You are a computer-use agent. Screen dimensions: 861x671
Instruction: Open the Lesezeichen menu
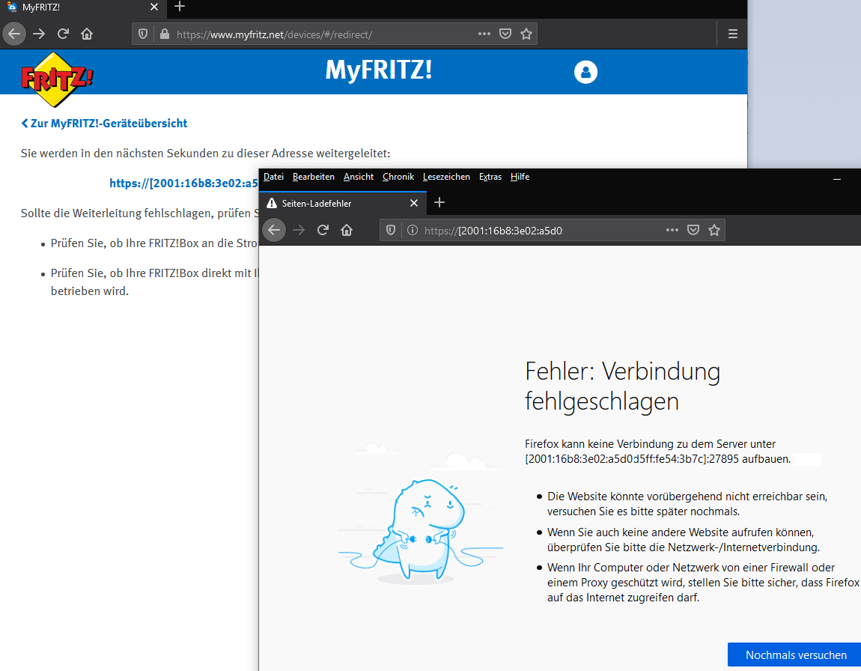point(446,177)
